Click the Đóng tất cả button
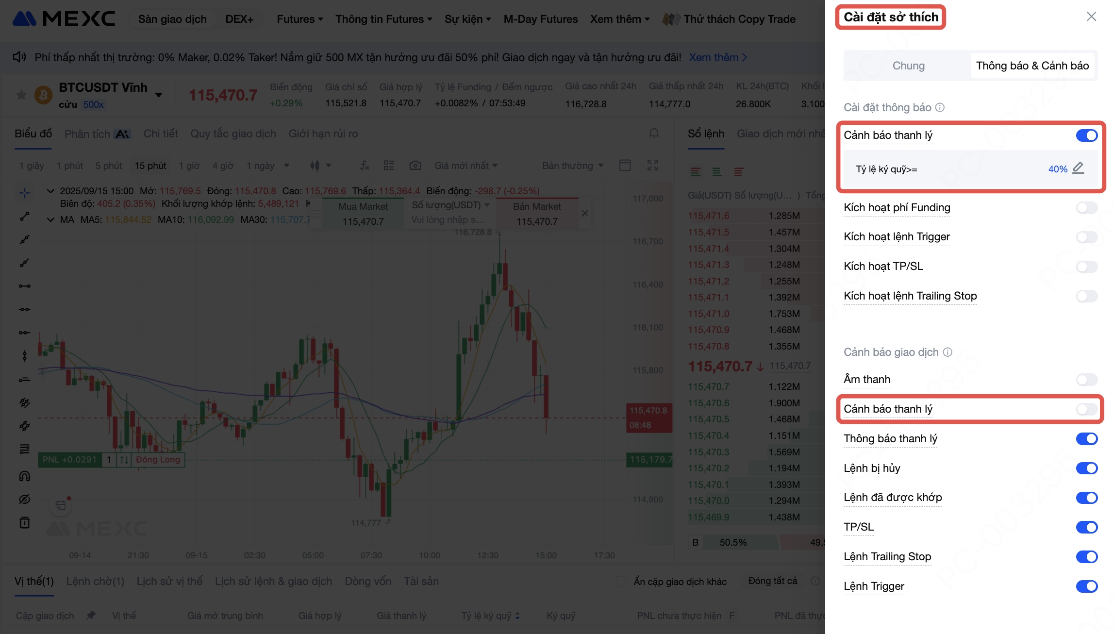Screen dimensions: 1114x634 tap(772, 581)
